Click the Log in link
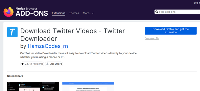This screenshot has height=91, width=200. coord(197,3)
